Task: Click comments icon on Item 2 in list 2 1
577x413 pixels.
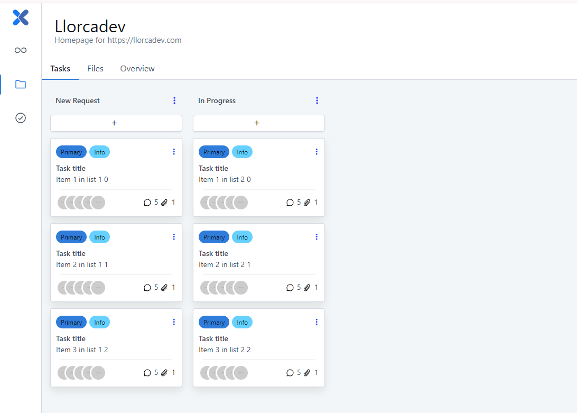Action: pyautogui.click(x=290, y=288)
